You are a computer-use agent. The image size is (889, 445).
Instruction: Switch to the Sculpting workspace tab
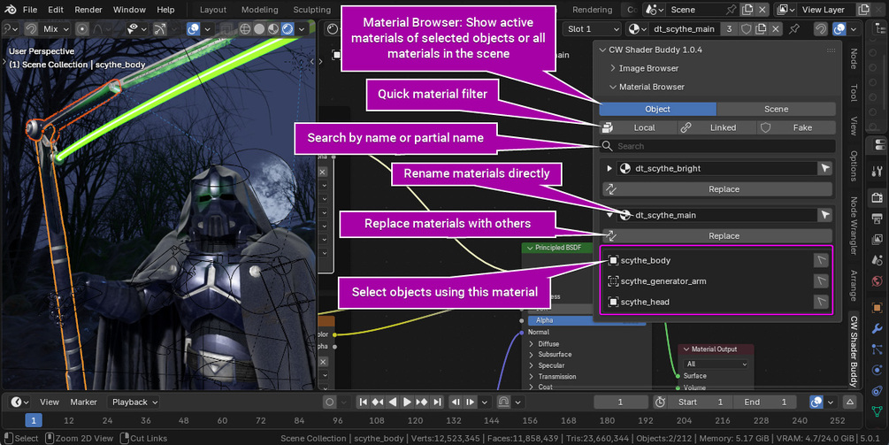coord(312,10)
